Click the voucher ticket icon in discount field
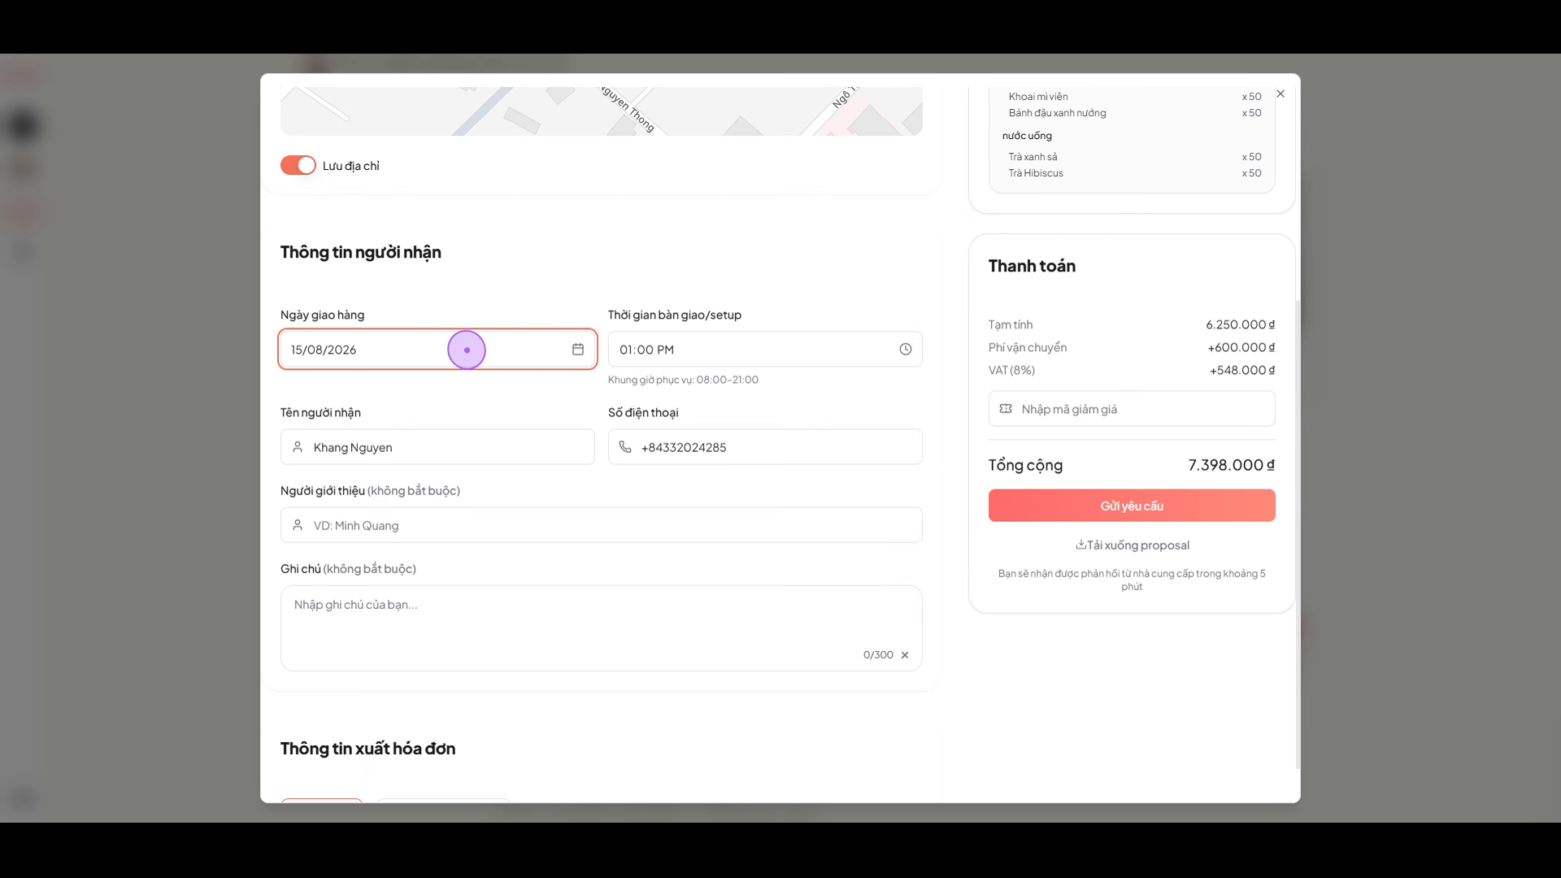The width and height of the screenshot is (1561, 878). point(1006,409)
